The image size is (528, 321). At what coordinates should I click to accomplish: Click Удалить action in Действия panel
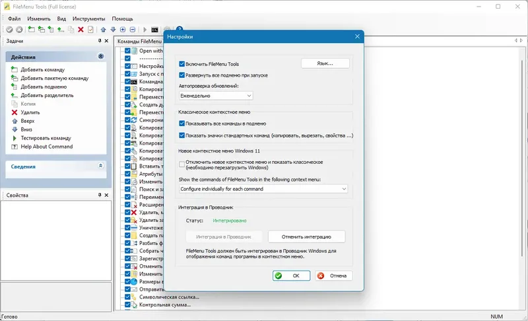pos(30,112)
